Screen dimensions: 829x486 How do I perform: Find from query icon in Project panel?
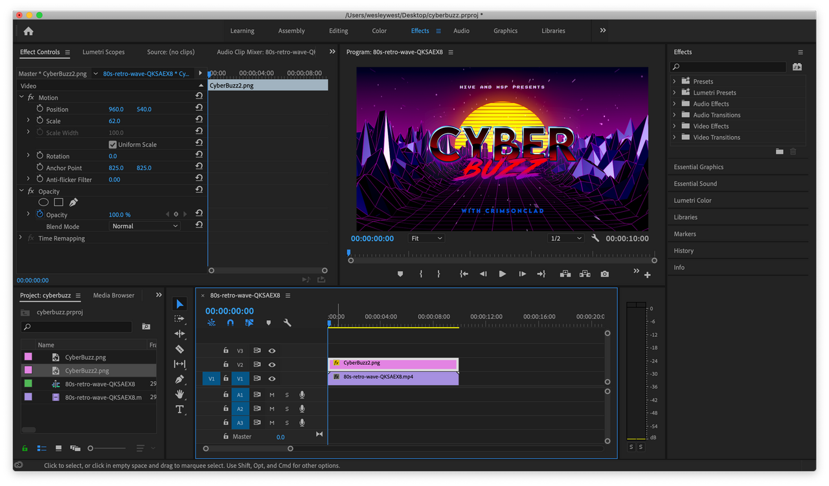(x=146, y=327)
